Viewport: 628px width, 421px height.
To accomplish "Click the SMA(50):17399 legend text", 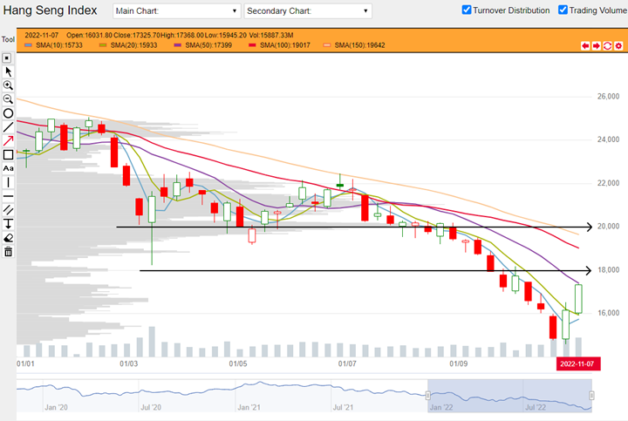I will (x=208, y=45).
